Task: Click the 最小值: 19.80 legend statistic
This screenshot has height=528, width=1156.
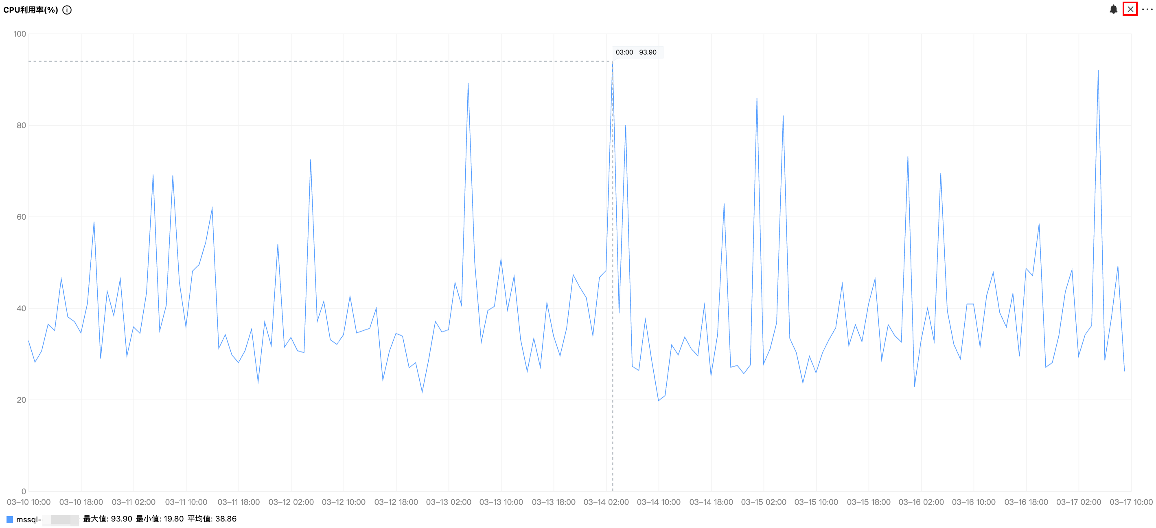Action: (160, 519)
